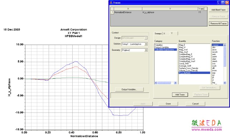Click Add Blank Trace button

tap(218, 10)
